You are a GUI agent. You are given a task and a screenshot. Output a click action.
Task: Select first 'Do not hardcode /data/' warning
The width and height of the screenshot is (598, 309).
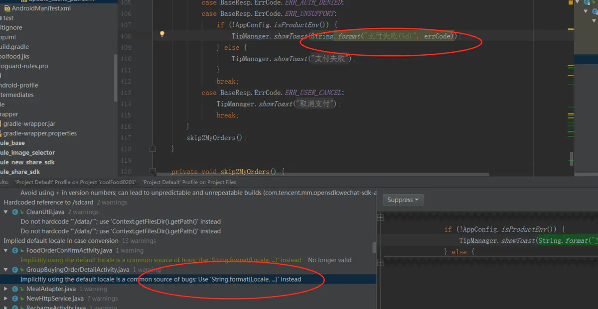click(x=121, y=221)
